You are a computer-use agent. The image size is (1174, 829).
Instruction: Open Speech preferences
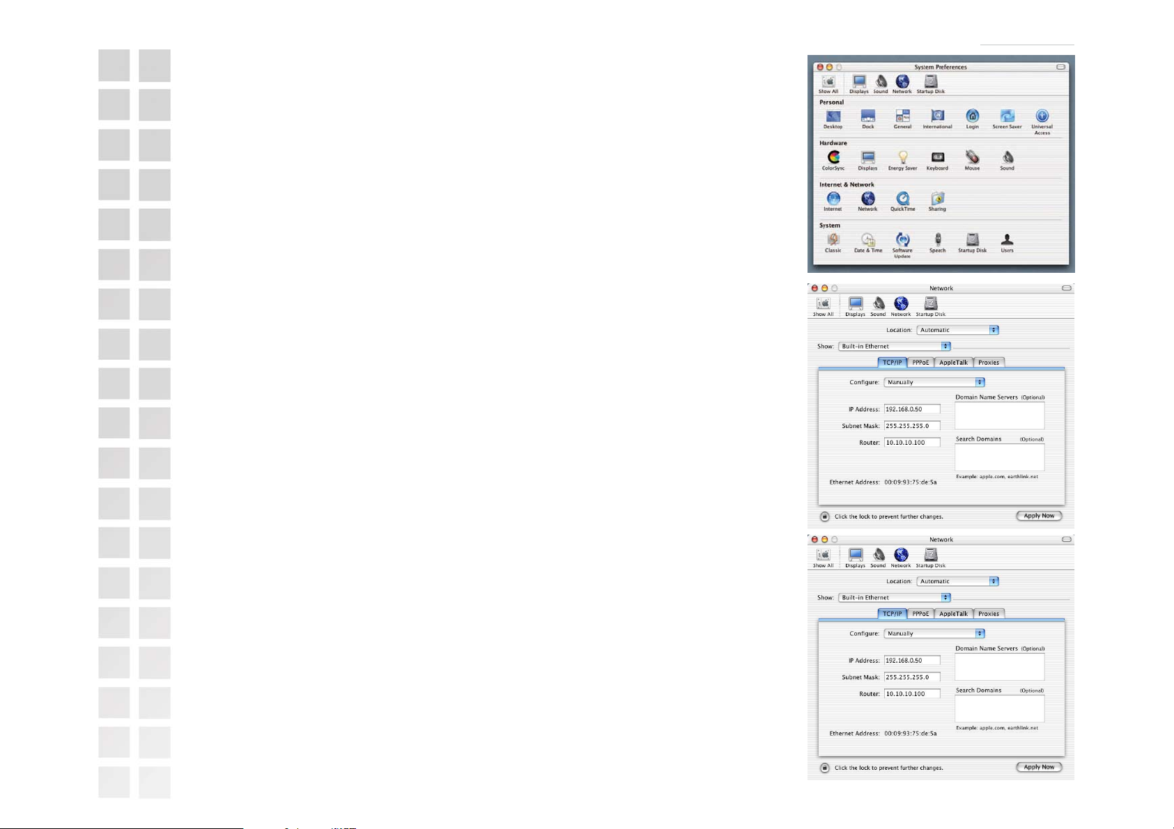coord(938,243)
